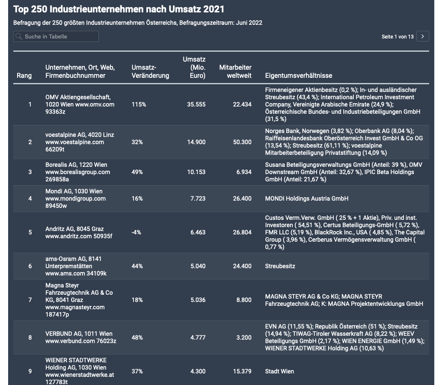Image resolution: width=439 pixels, height=385 pixels.
Task: Select the Mondi AG company cell
Action: (x=76, y=198)
